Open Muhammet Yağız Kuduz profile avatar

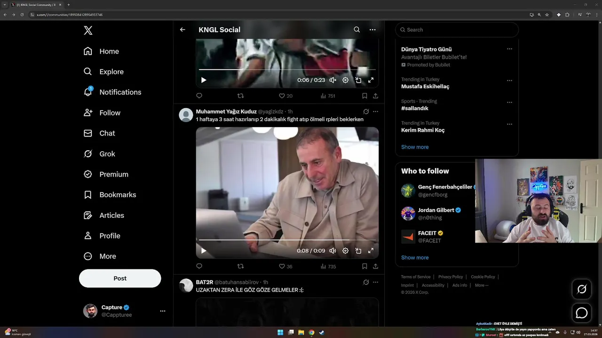tap(186, 115)
